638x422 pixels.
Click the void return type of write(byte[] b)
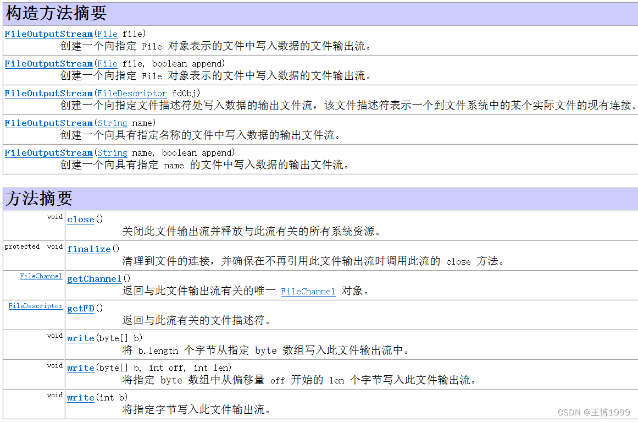[55, 336]
